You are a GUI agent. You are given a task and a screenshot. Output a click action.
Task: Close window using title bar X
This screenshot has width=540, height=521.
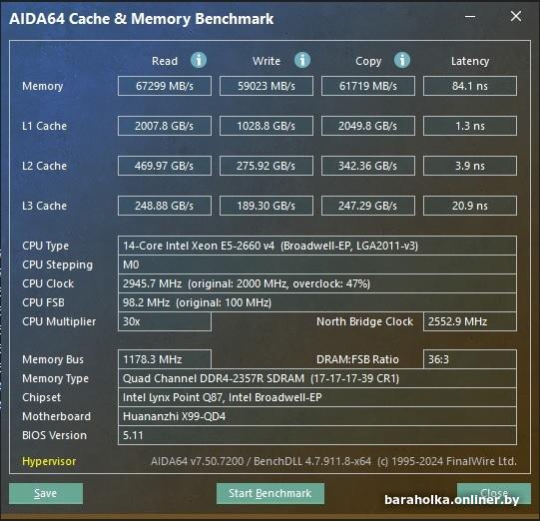(x=516, y=16)
